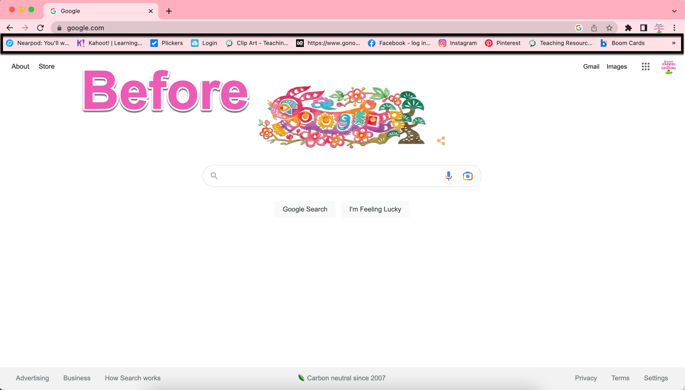Open the Teaching Resourc... bookmark
This screenshot has width=685, height=390.
point(561,43)
